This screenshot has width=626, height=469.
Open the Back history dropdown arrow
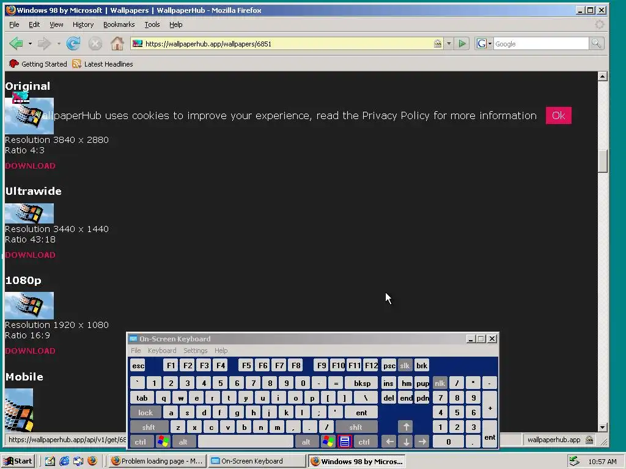pyautogui.click(x=30, y=43)
